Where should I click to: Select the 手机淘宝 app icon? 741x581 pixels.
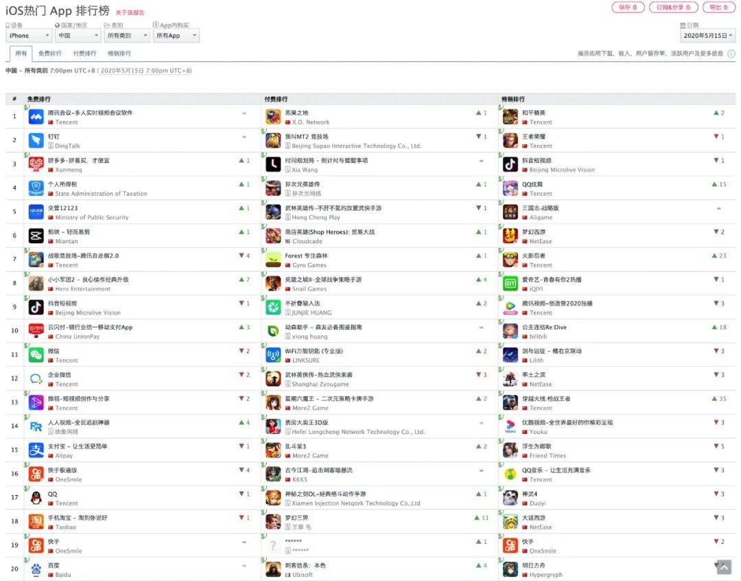tap(36, 521)
